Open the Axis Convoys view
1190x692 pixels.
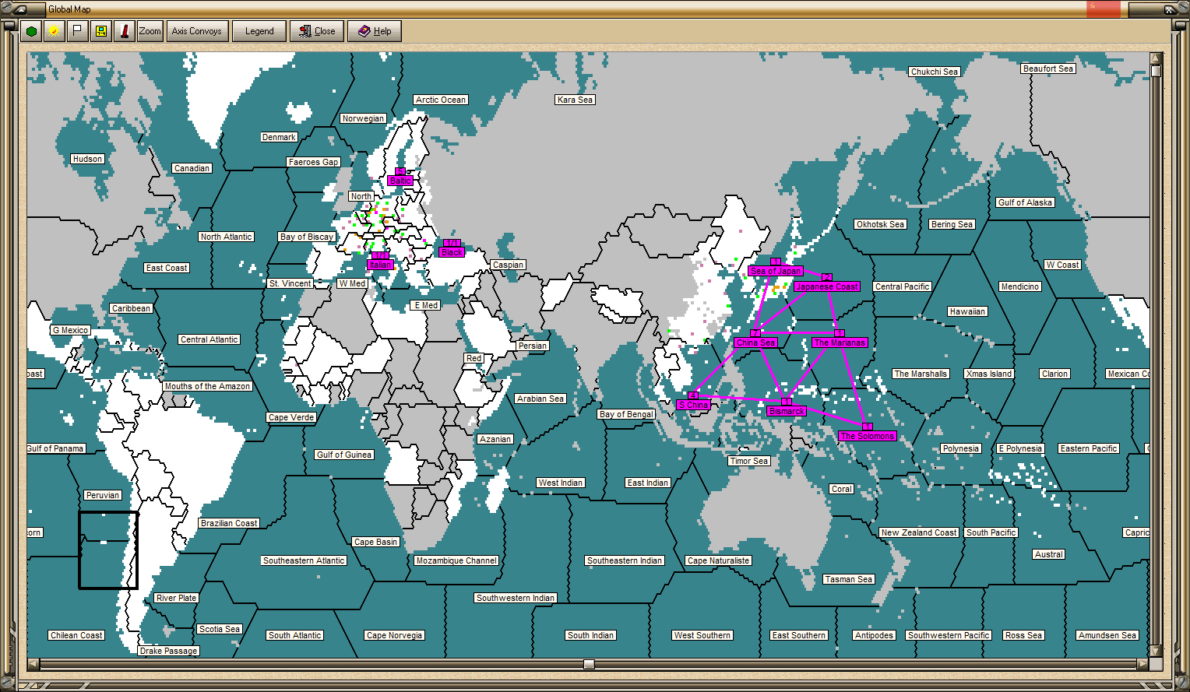(x=197, y=31)
